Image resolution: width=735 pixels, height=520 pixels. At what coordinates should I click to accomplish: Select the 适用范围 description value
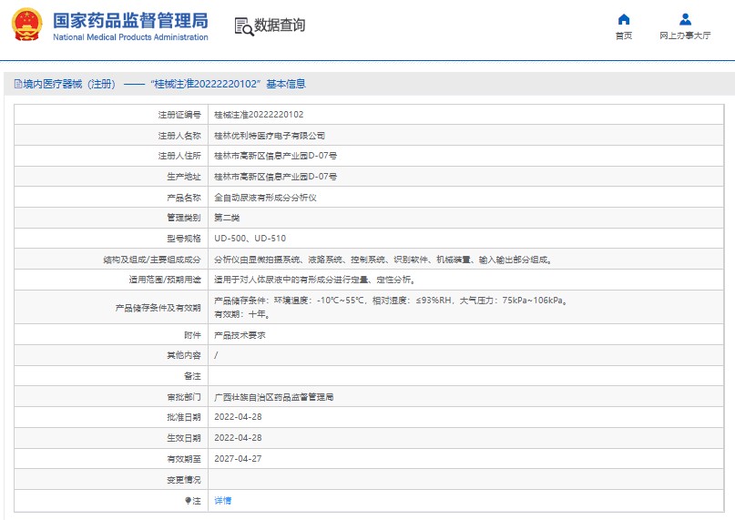(x=314, y=280)
